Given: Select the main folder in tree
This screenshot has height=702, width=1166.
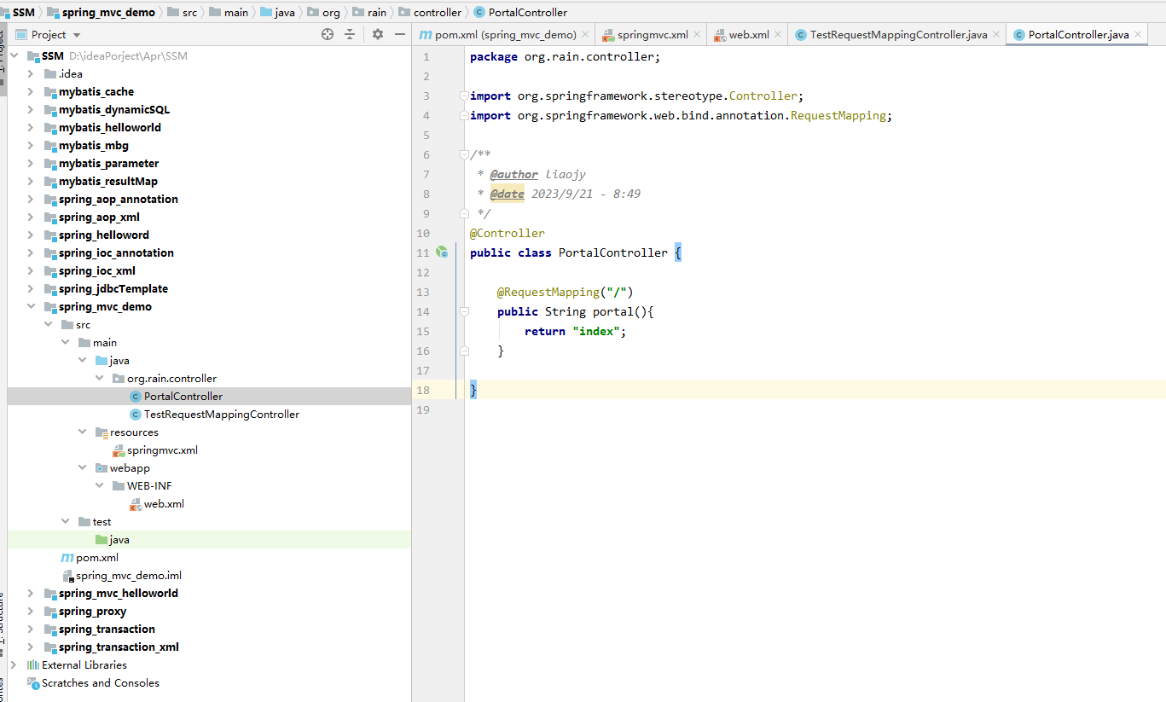Looking at the screenshot, I should coord(105,342).
